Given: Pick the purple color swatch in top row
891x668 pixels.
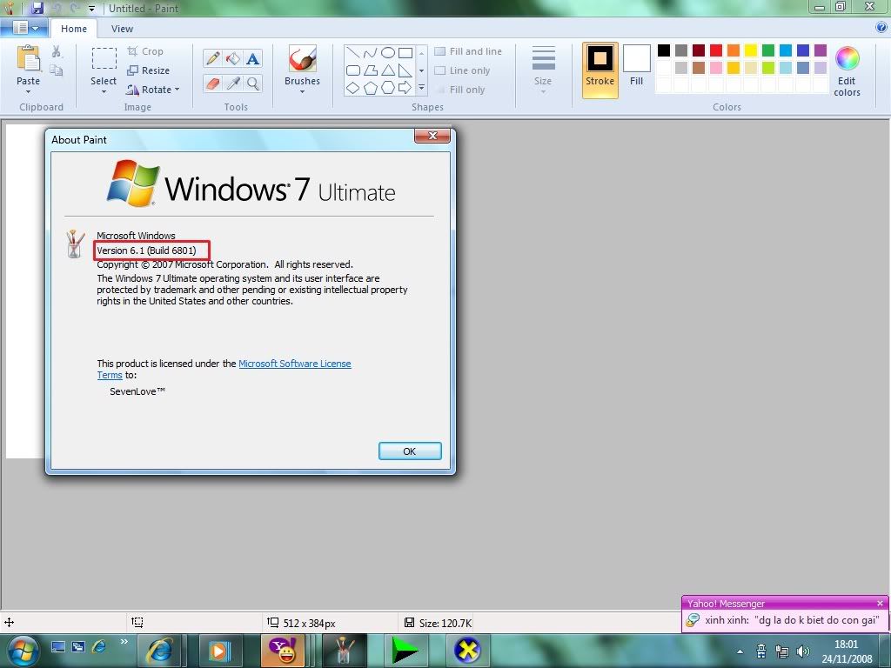Looking at the screenshot, I should 820,50.
